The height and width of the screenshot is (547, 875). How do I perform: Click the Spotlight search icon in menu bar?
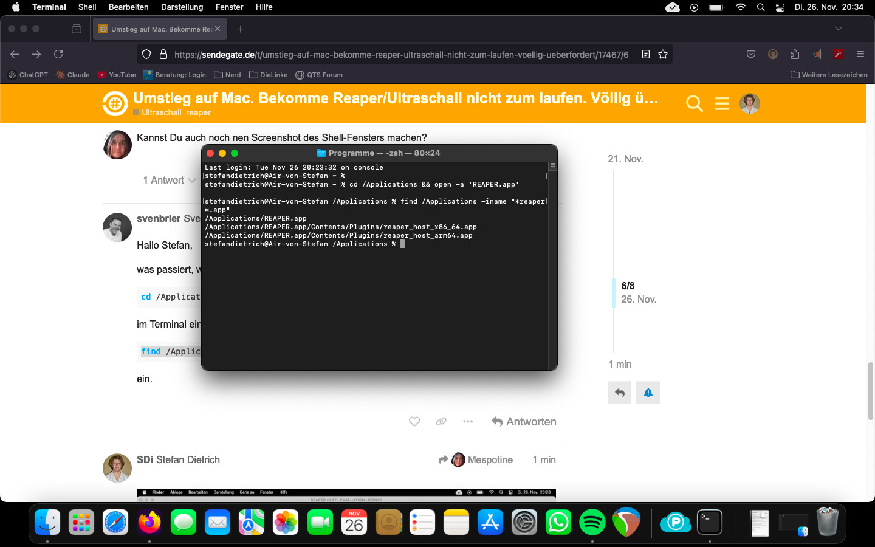[x=761, y=7]
